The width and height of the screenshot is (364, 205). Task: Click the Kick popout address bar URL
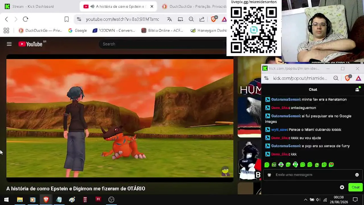(300, 78)
